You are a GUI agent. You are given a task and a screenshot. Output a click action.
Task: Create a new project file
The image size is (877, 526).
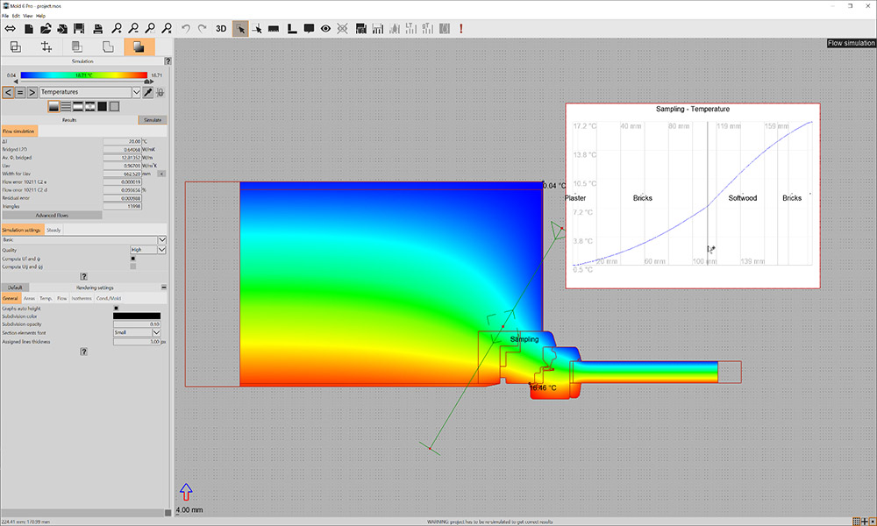[x=29, y=29]
